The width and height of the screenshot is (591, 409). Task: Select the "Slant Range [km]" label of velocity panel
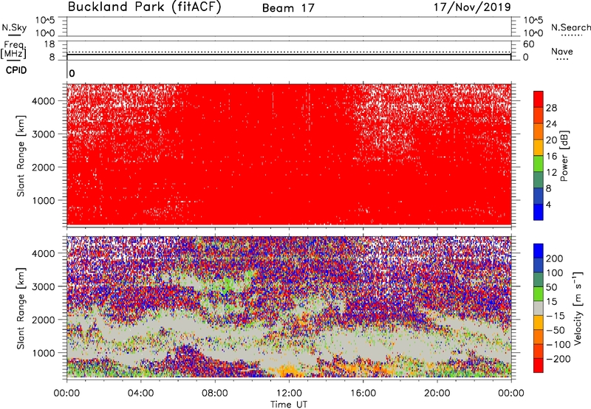click(21, 308)
